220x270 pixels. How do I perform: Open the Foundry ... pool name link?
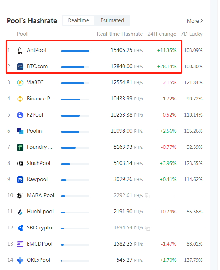39,147
